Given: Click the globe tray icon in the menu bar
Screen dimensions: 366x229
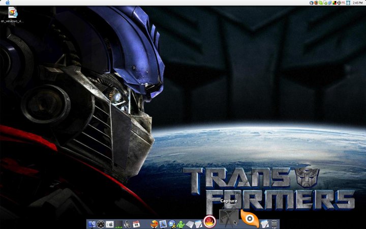Looking at the screenshot, I should pyautogui.click(x=312, y=3).
